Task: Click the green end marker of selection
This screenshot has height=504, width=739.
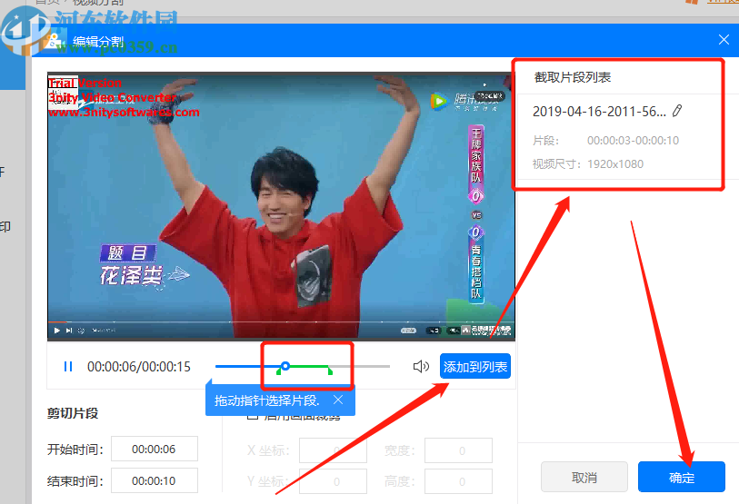Action: coord(330,371)
